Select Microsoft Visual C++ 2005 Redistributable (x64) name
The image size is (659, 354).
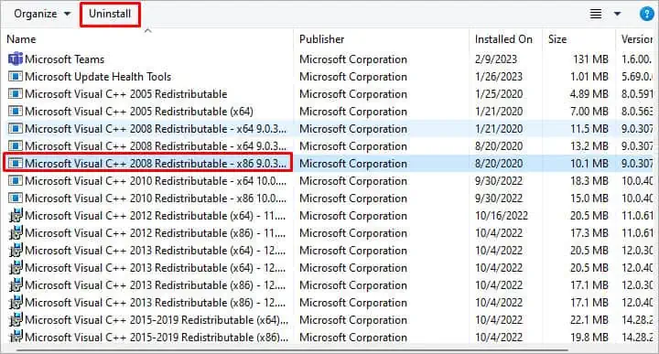coord(139,112)
